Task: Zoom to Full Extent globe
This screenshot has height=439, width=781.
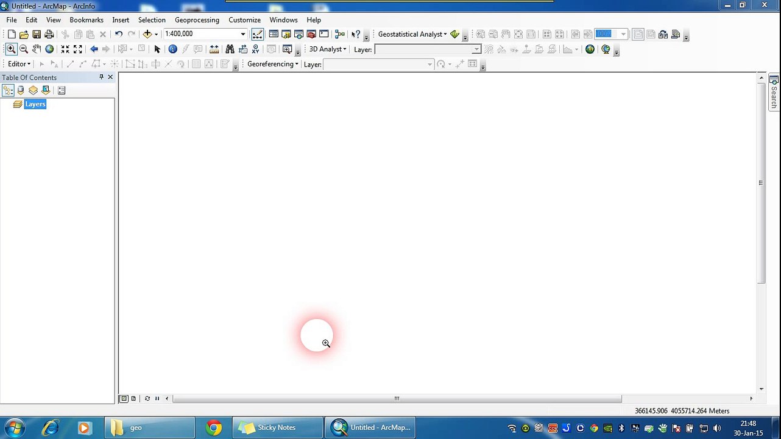Action: (49, 49)
